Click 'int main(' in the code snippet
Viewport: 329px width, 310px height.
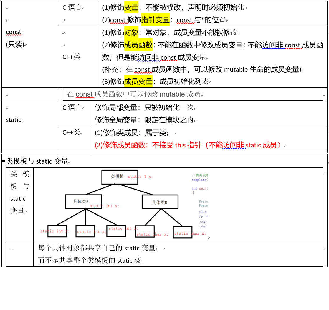pos(200,188)
